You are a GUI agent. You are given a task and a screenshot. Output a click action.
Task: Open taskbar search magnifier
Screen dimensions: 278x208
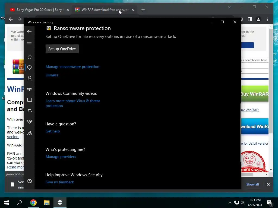click(x=20, y=203)
